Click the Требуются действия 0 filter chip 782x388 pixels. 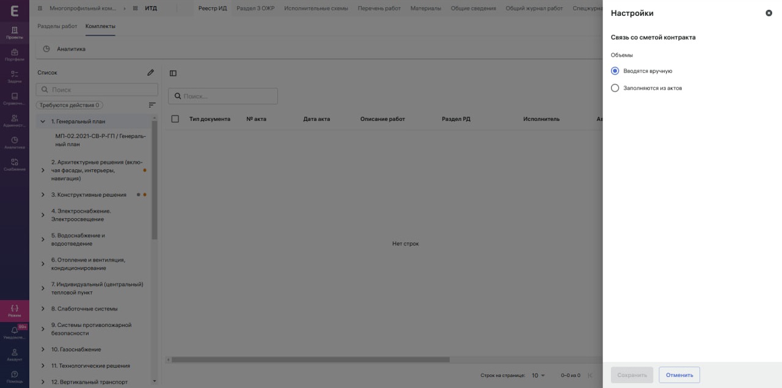pos(69,105)
